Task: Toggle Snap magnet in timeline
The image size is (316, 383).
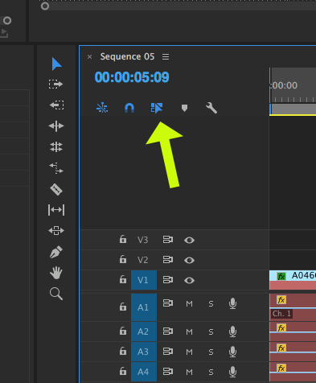Action: [129, 108]
